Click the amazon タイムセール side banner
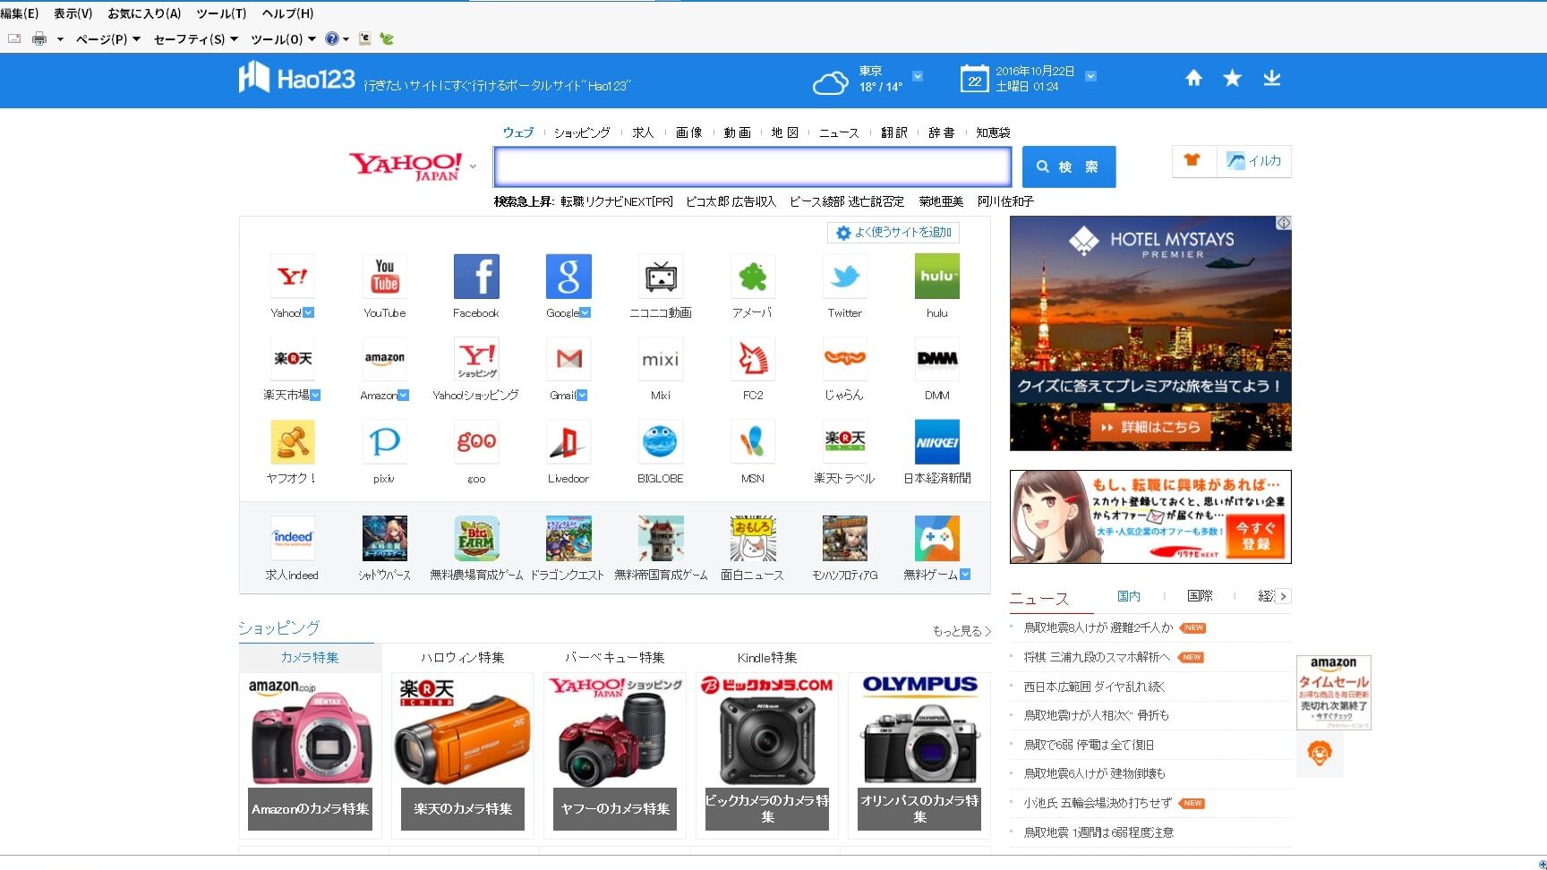The image size is (1547, 870). pos(1334,692)
